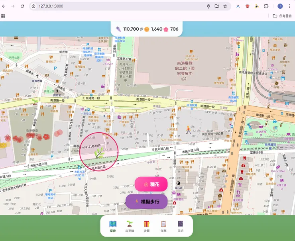Click the install app icon in address bar
295x241 pixels.
[217, 6]
